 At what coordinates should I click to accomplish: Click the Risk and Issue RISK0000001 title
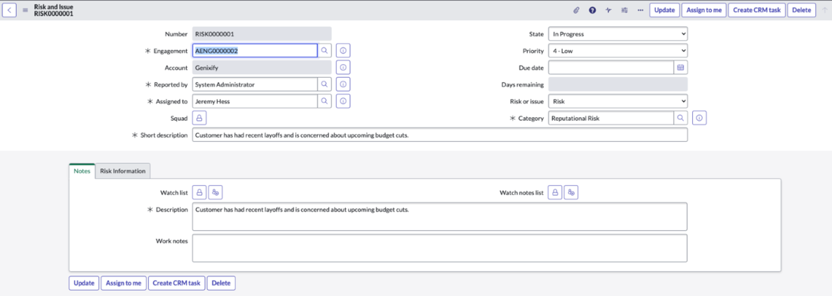(x=54, y=10)
